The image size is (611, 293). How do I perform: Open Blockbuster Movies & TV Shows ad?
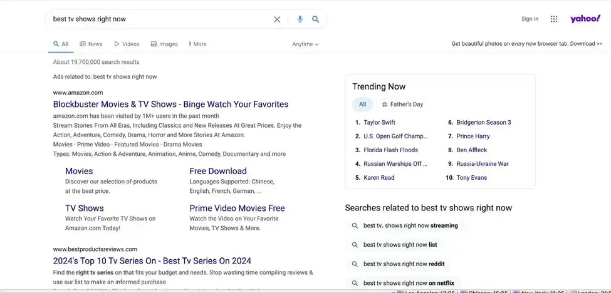170,105
